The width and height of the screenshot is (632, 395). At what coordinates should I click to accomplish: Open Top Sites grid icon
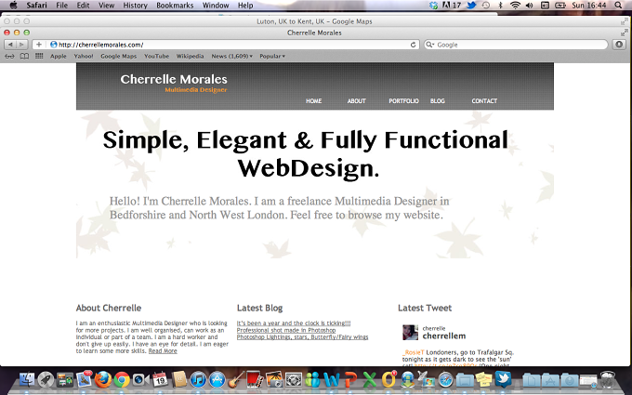coord(39,56)
